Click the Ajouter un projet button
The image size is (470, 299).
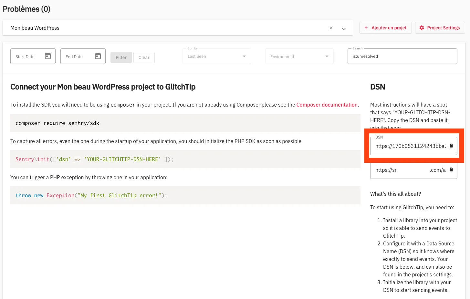[x=385, y=28]
